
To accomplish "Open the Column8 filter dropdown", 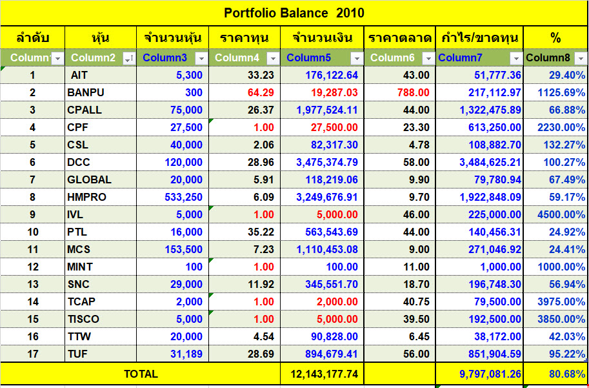I will coord(581,58).
